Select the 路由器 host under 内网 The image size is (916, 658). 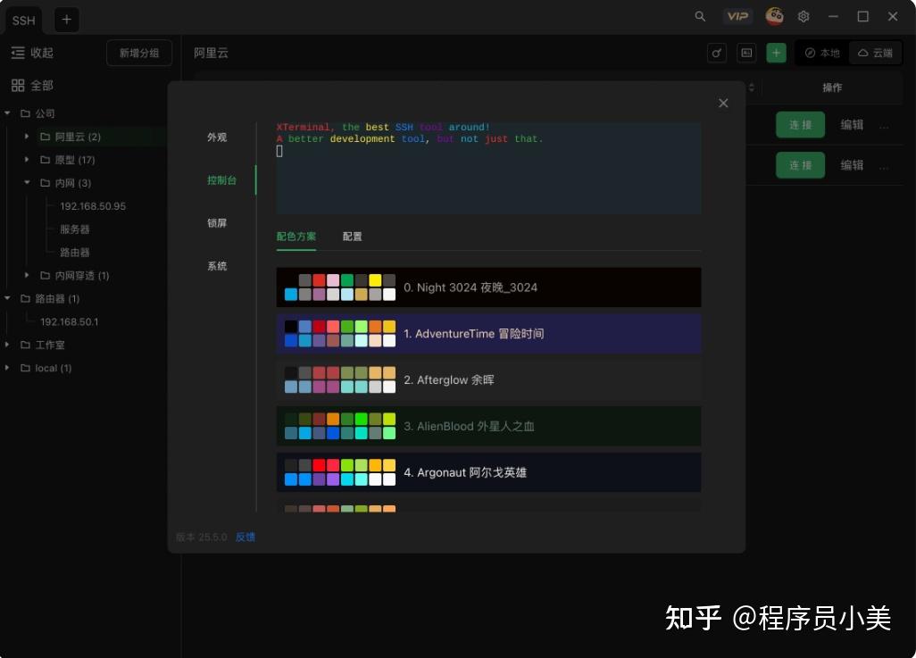(x=75, y=253)
